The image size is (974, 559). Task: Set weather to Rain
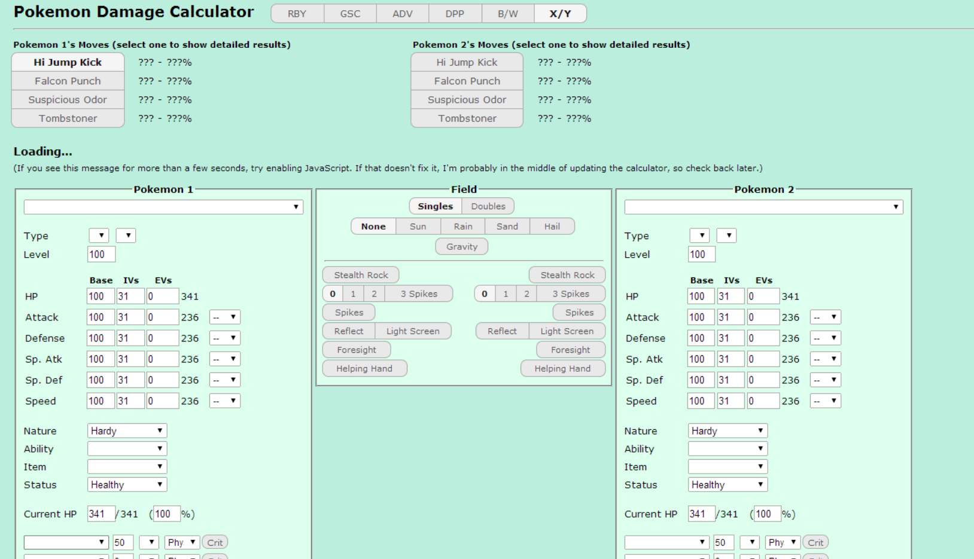click(463, 227)
